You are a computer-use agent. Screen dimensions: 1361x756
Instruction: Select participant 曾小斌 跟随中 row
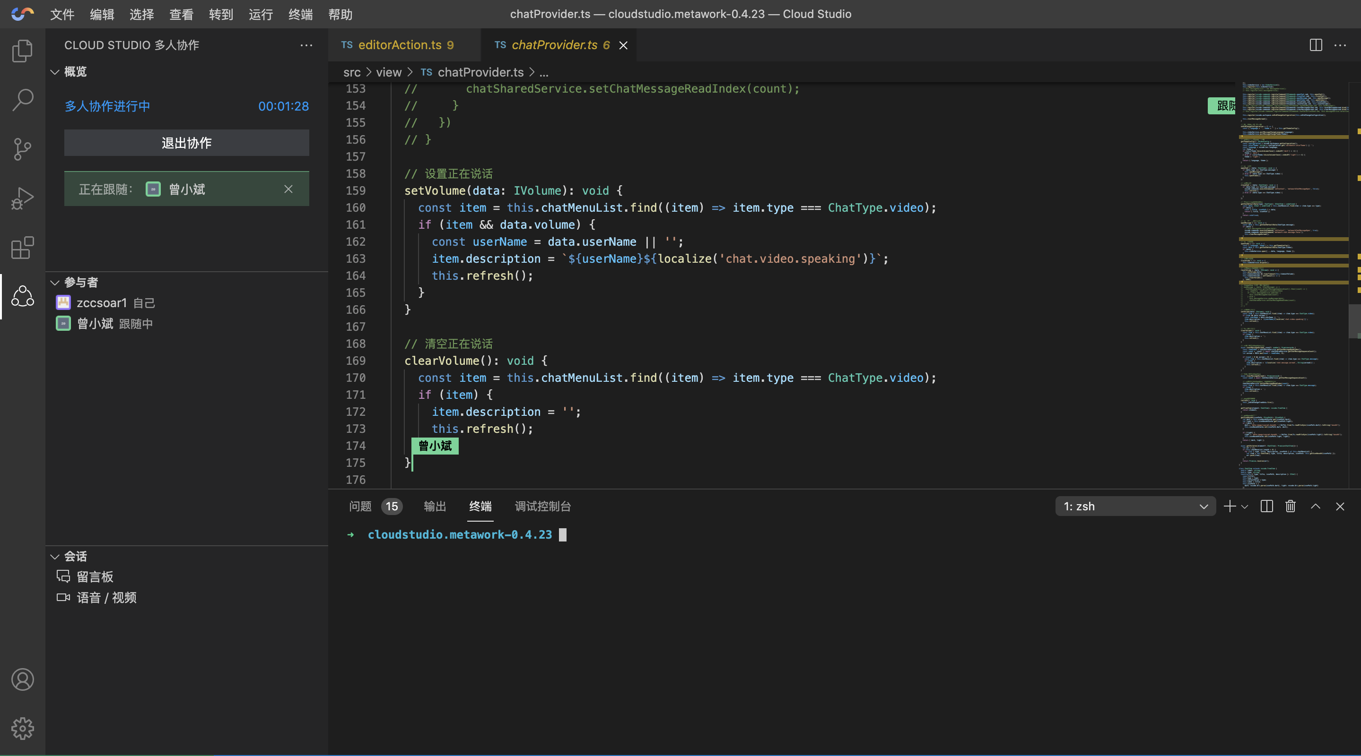[x=186, y=323]
